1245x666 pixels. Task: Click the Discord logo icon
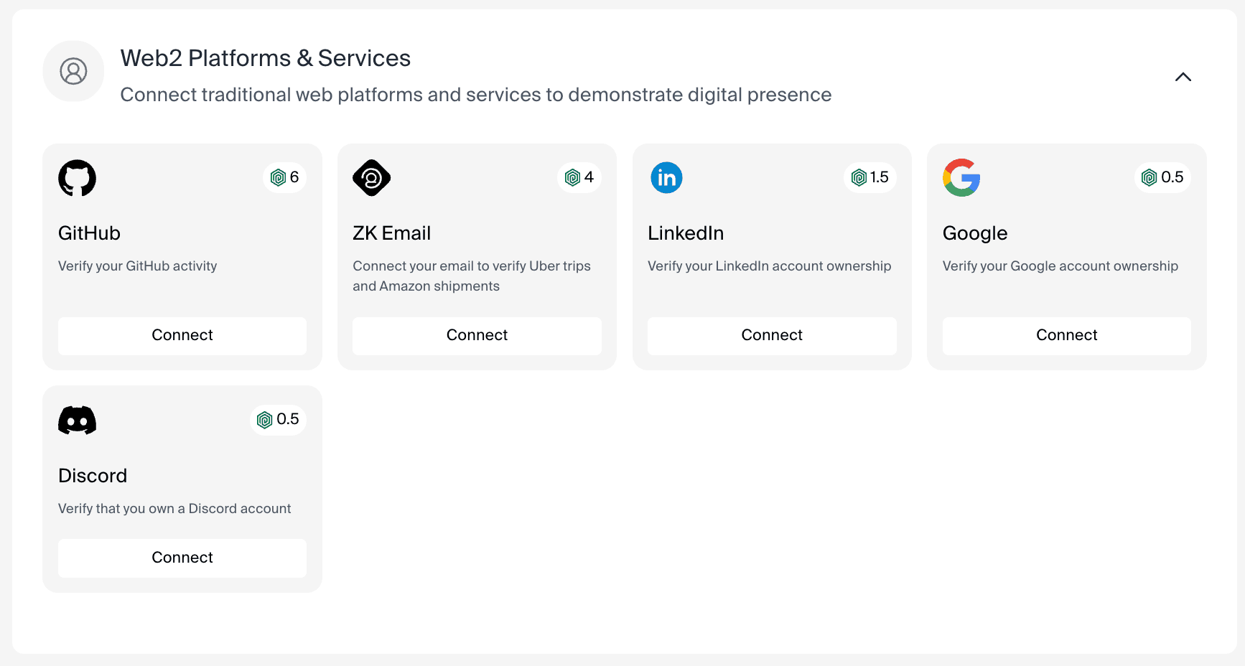tap(77, 421)
